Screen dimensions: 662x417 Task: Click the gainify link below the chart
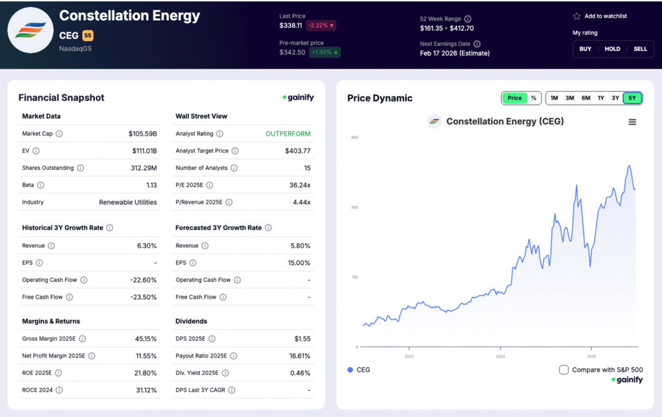pos(626,380)
